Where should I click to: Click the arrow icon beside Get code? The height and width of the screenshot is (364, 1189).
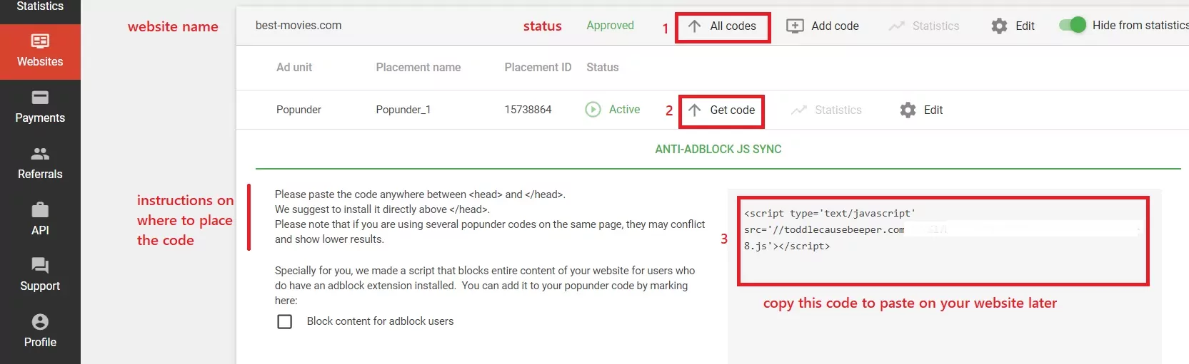[x=694, y=110]
